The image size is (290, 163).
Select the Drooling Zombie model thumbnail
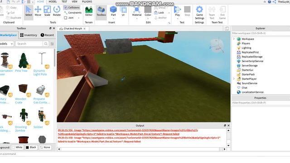pyautogui.click(x=24, y=115)
